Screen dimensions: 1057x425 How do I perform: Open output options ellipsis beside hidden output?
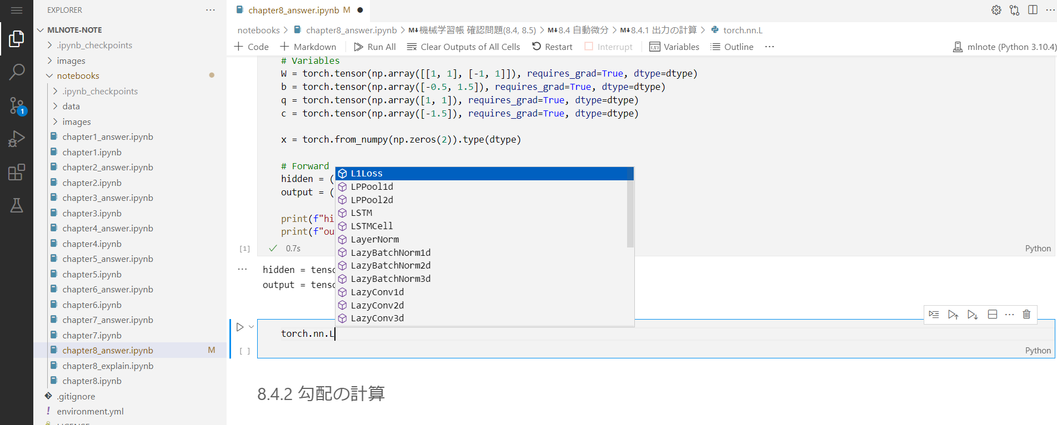click(242, 269)
